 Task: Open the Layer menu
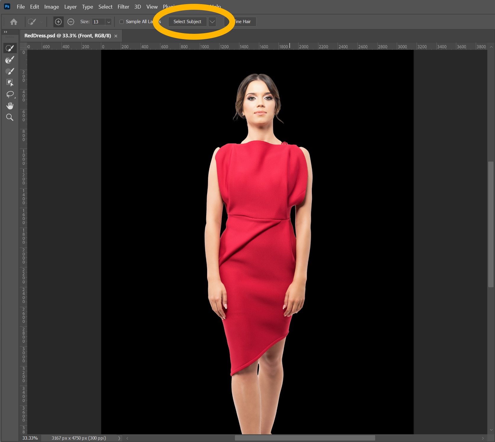pos(70,7)
